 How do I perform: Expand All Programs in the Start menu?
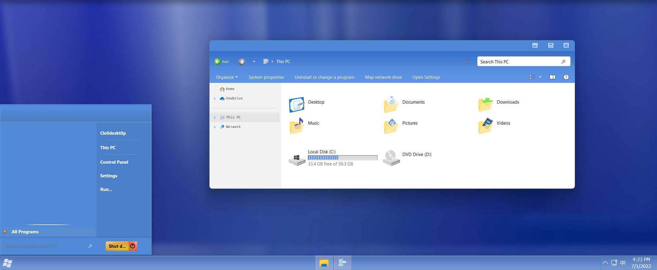coord(48,232)
